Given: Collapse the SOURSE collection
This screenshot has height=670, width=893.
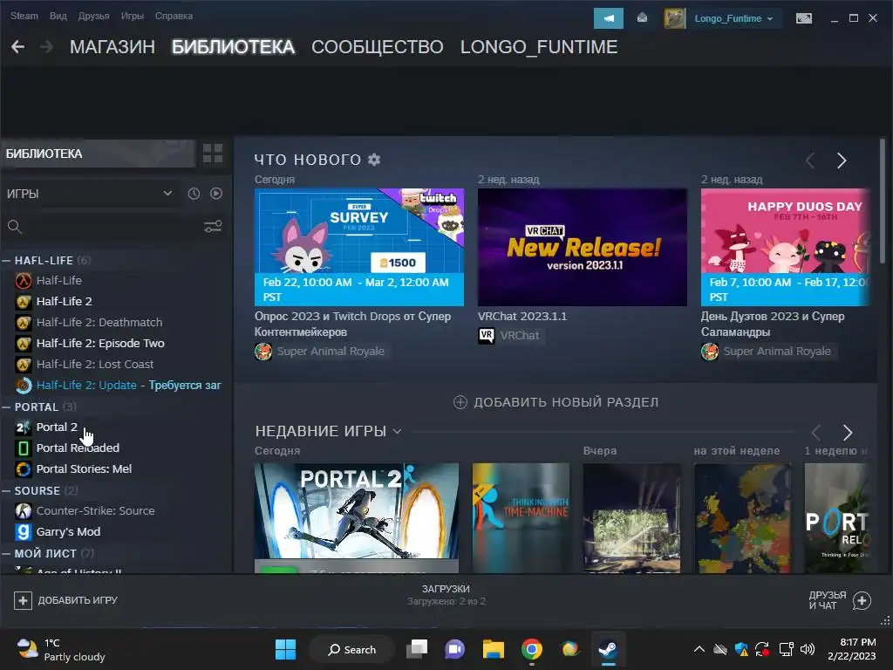Looking at the screenshot, I should [x=6, y=490].
